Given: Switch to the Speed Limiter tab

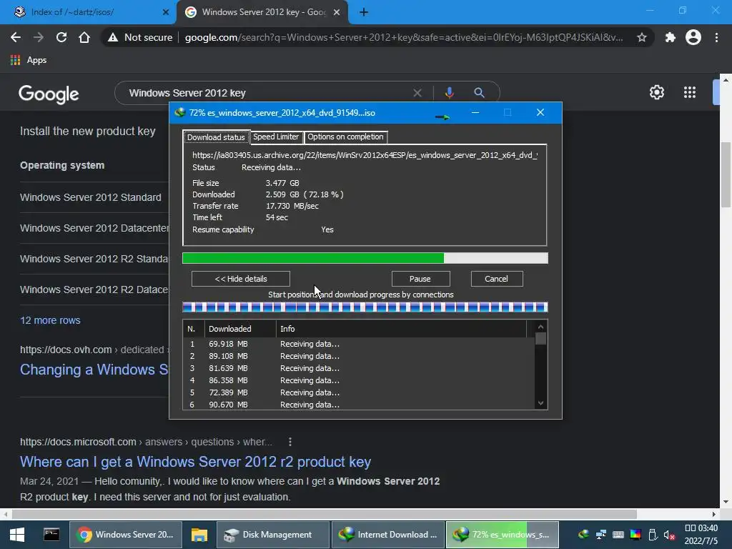Looking at the screenshot, I should click(276, 137).
